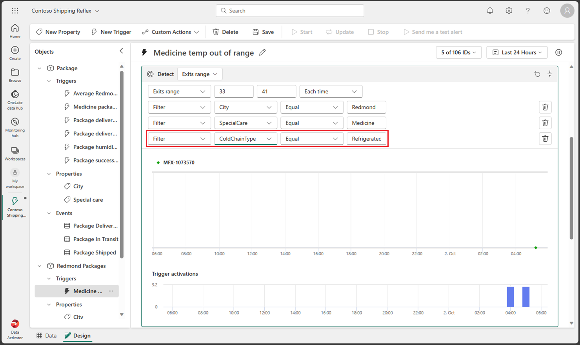
Task: Edit trigger name with pencil icon
Action: 262,52
